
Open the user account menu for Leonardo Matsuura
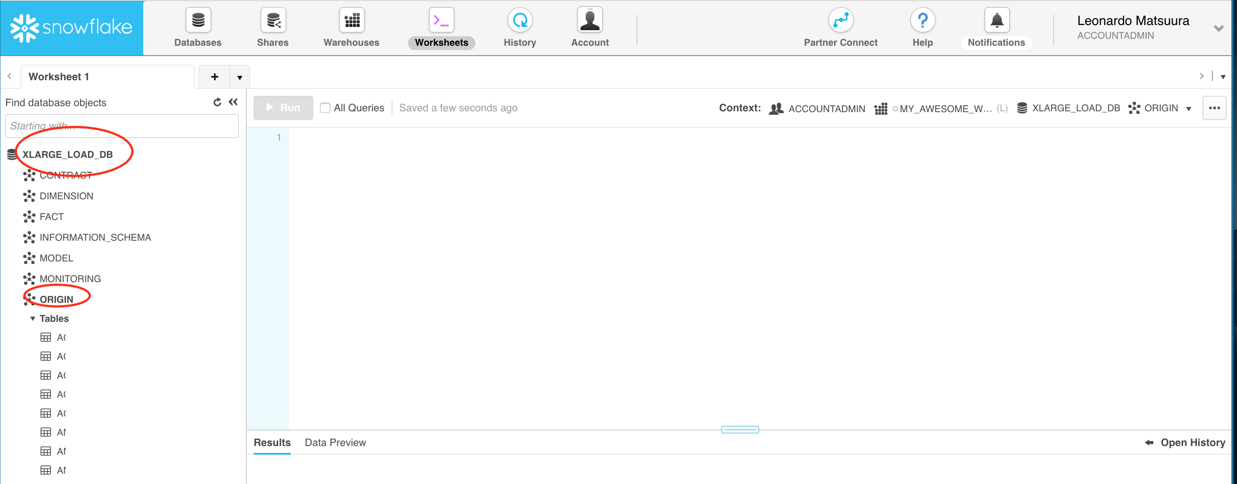1219,28
